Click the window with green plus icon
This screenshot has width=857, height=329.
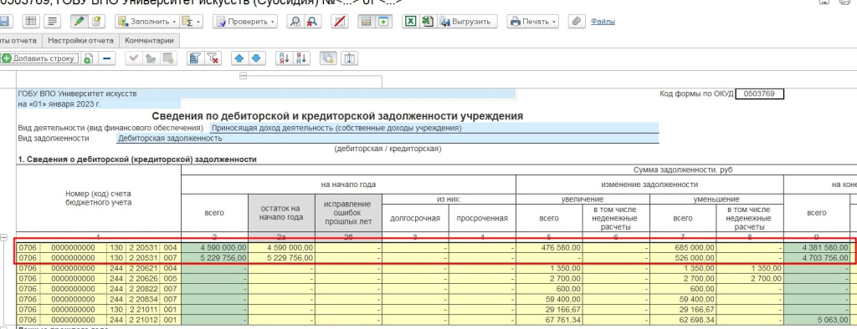click(x=383, y=21)
